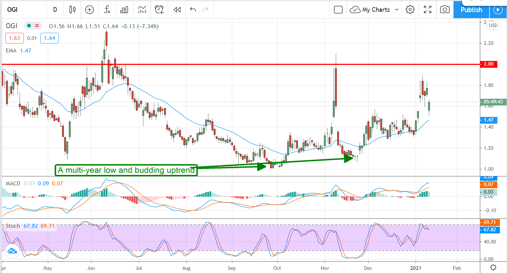The height and width of the screenshot is (273, 507).
Task: Undo the last chart action
Action: [x=193, y=10]
